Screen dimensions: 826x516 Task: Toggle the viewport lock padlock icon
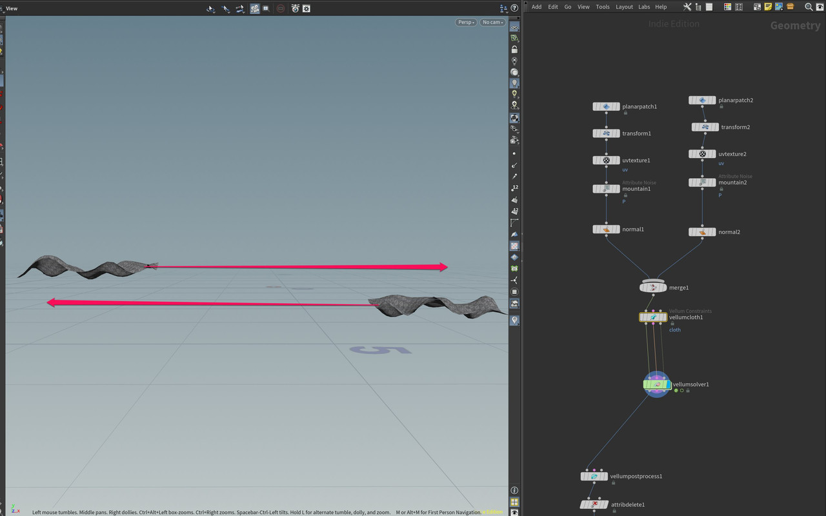514,50
